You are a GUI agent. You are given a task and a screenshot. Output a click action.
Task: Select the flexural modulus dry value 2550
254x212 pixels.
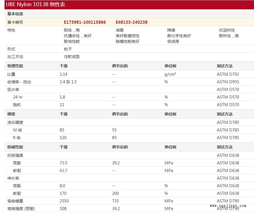coord(64,201)
